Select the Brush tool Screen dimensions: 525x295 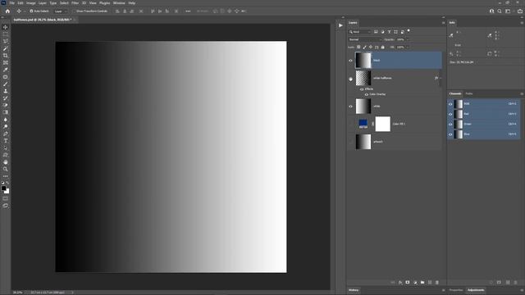point(6,84)
